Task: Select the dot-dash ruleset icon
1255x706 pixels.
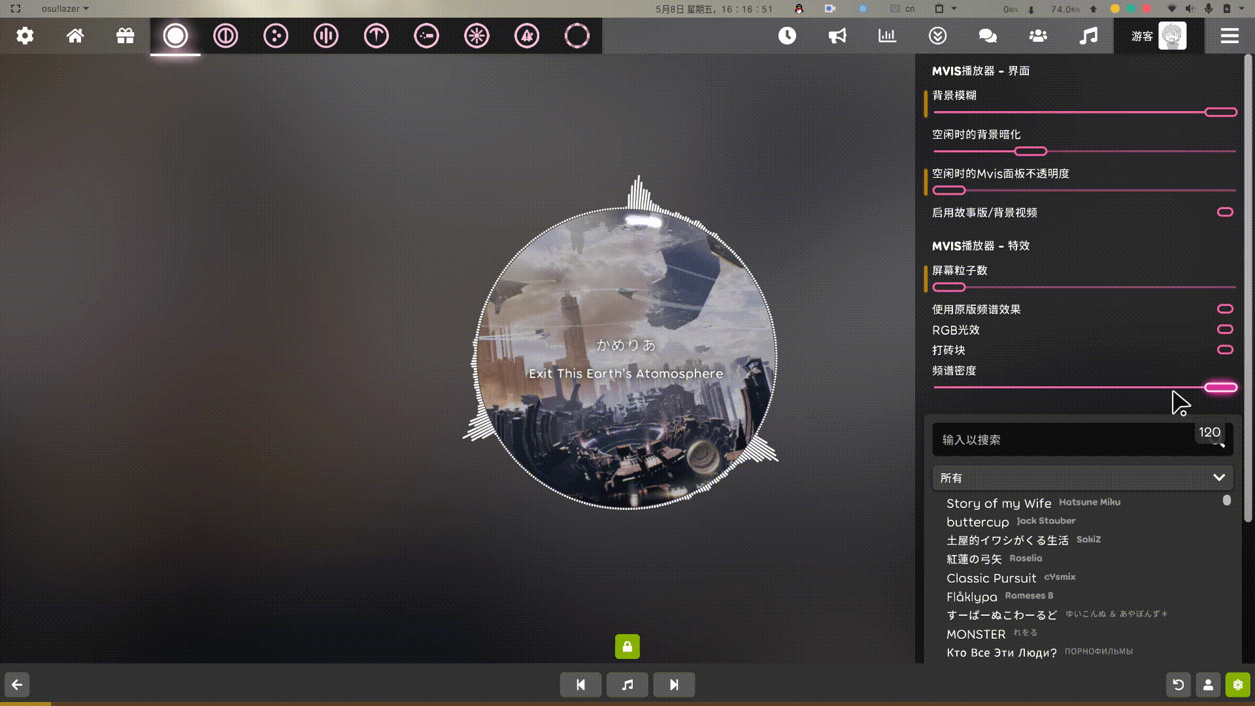Action: (x=427, y=35)
